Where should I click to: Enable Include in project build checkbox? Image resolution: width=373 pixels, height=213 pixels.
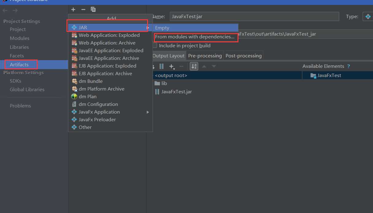[x=155, y=45]
